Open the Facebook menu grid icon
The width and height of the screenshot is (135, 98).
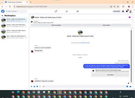123,11
